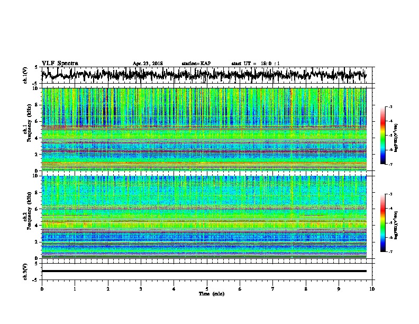The height and width of the screenshot is (324, 419).
Task: Click inside the ch.1 spectrogram panel
Action: [204, 129]
